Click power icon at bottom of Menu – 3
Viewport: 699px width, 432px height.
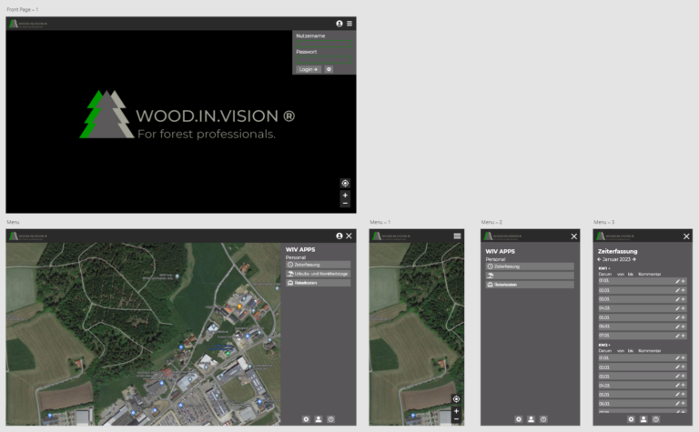pos(655,419)
